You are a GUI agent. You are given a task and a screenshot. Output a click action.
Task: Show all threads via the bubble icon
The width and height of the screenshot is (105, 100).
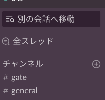coord(6,41)
